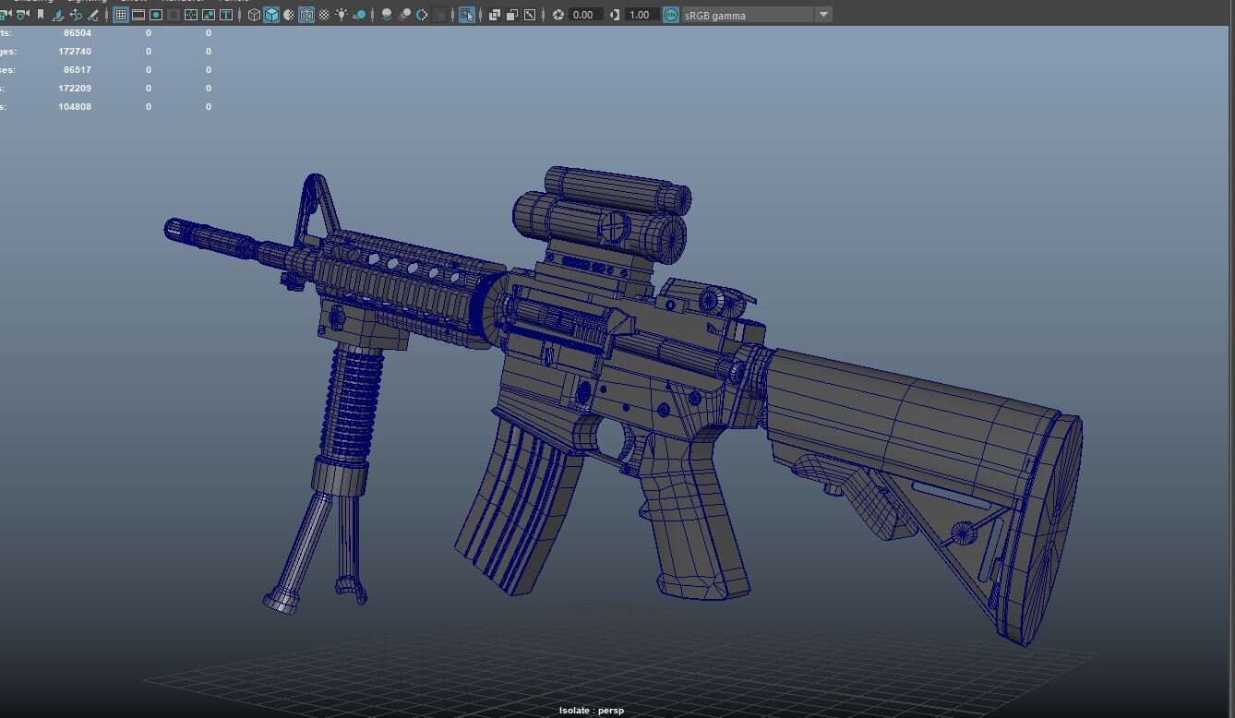Enable screen-space ambient occlusion icon
The width and height of the screenshot is (1235, 718).
pyautogui.click(x=384, y=14)
